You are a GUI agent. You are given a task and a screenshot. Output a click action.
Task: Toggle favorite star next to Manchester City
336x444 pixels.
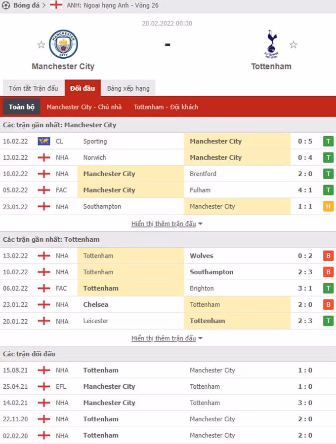coord(41,45)
